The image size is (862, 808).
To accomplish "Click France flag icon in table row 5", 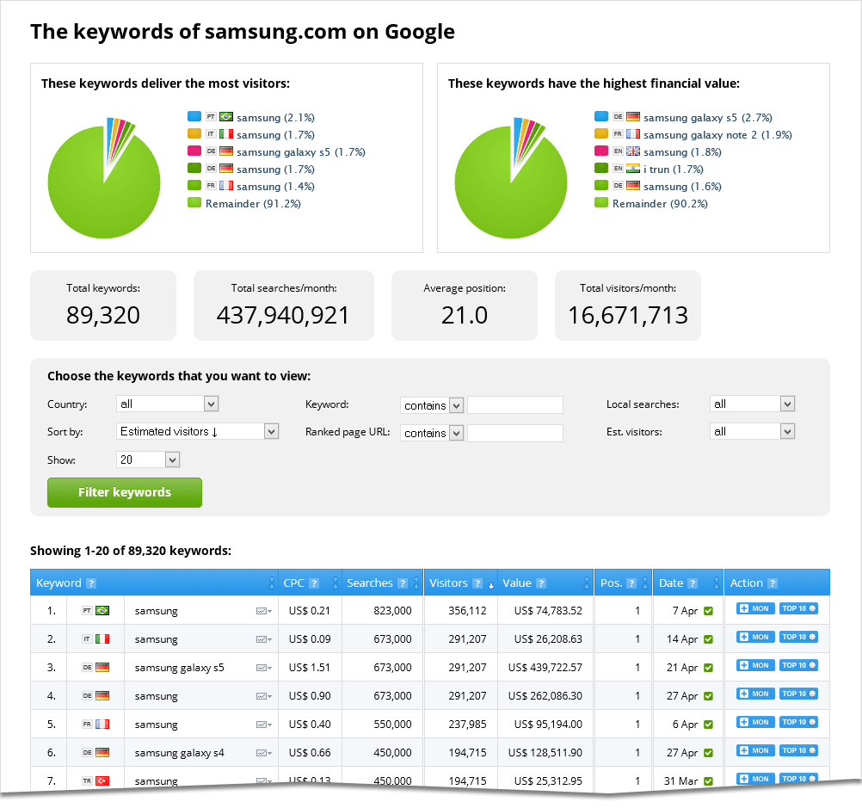I will (x=102, y=724).
